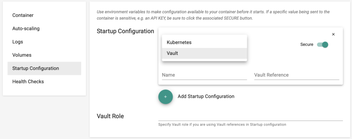Open the Container section
This screenshot has width=352, height=139.
(x=23, y=15)
